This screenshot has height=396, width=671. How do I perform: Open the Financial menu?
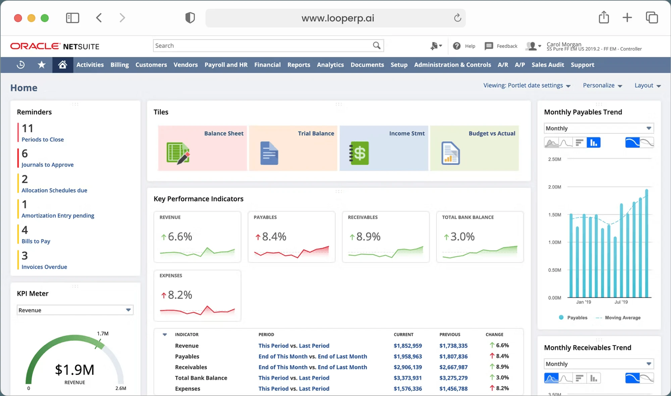267,65
